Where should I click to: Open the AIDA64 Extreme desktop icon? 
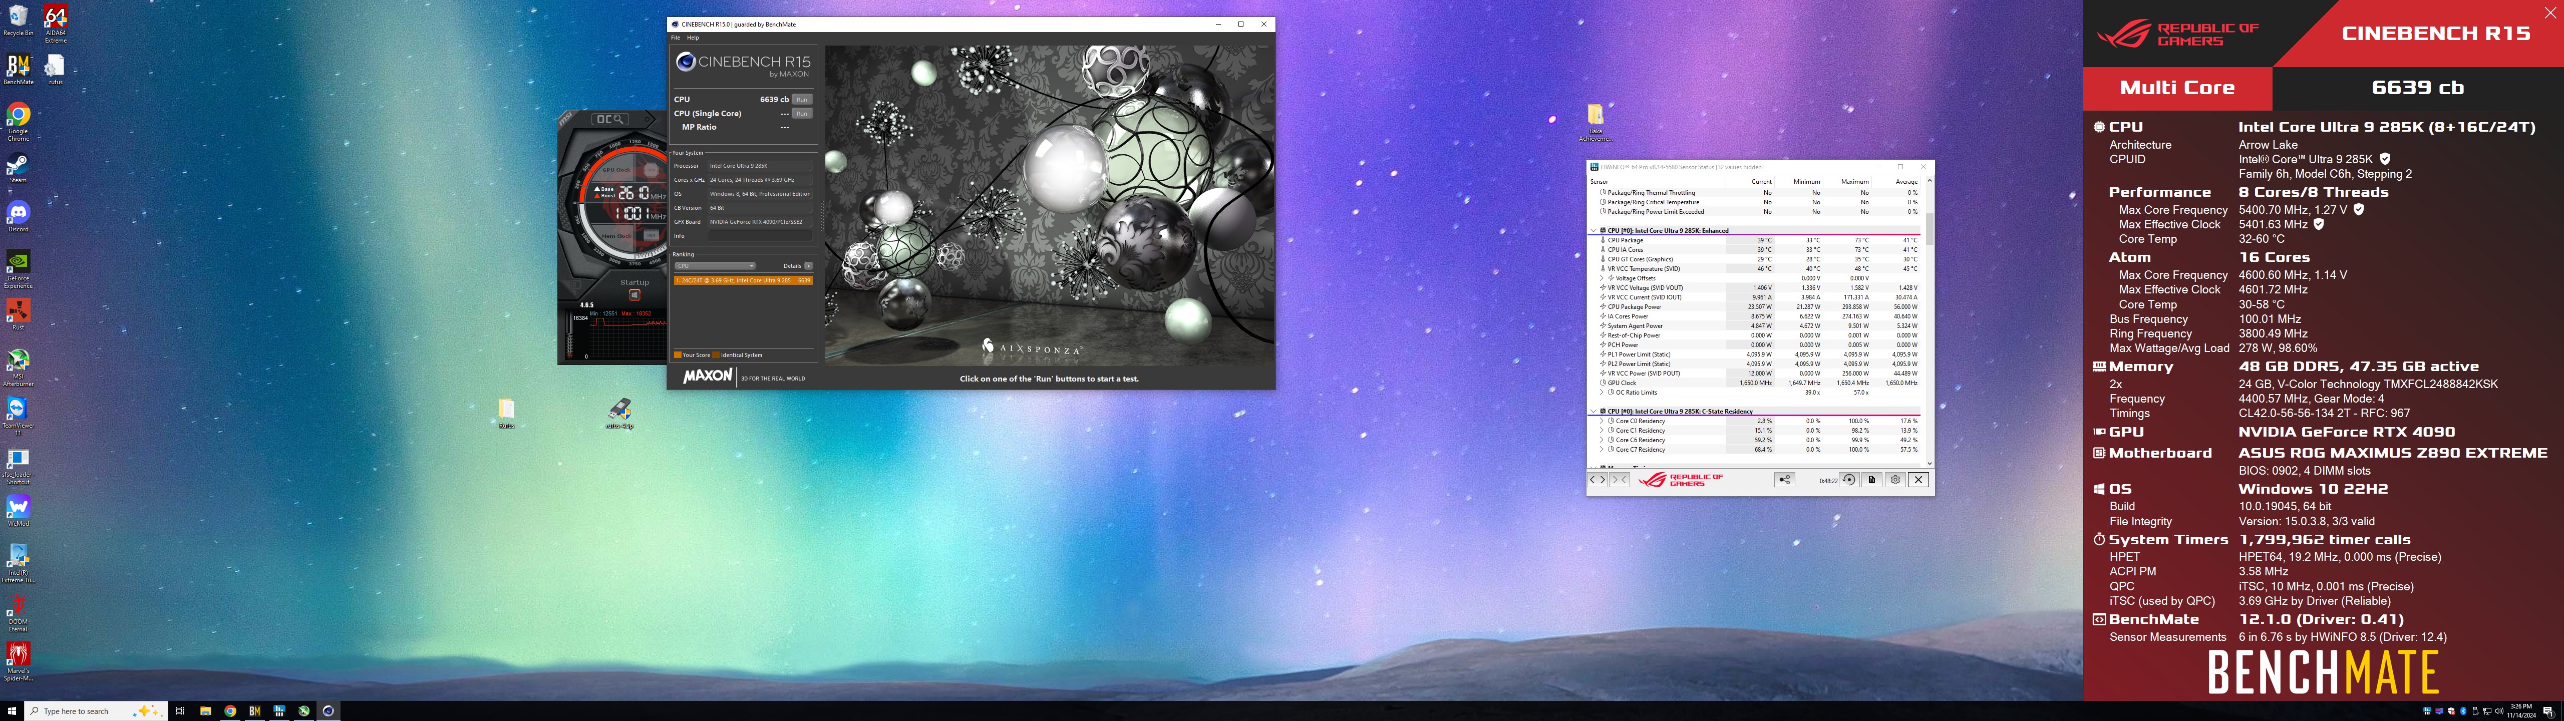click(x=56, y=24)
